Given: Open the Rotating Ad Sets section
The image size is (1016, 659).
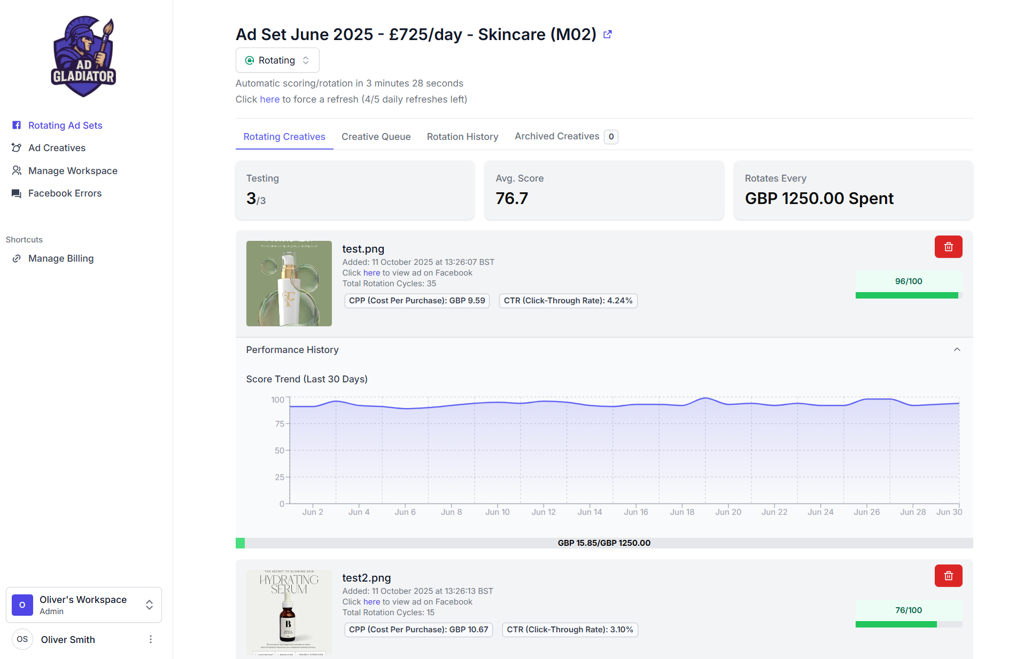Looking at the screenshot, I should [65, 125].
